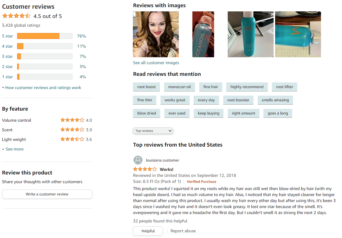Filter reviews by 1 star rating
The image size is (342, 238).
pyautogui.click(x=44, y=77)
